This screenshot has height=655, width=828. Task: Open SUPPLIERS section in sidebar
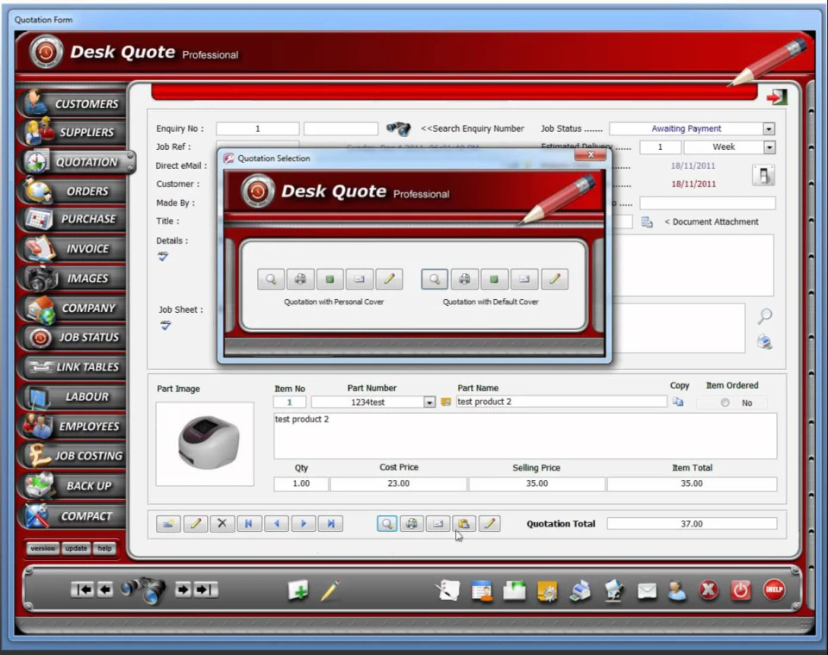72,132
